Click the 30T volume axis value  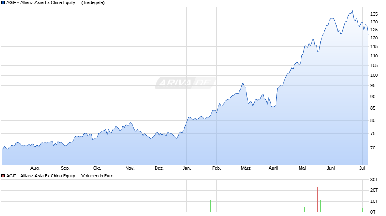point(374,180)
